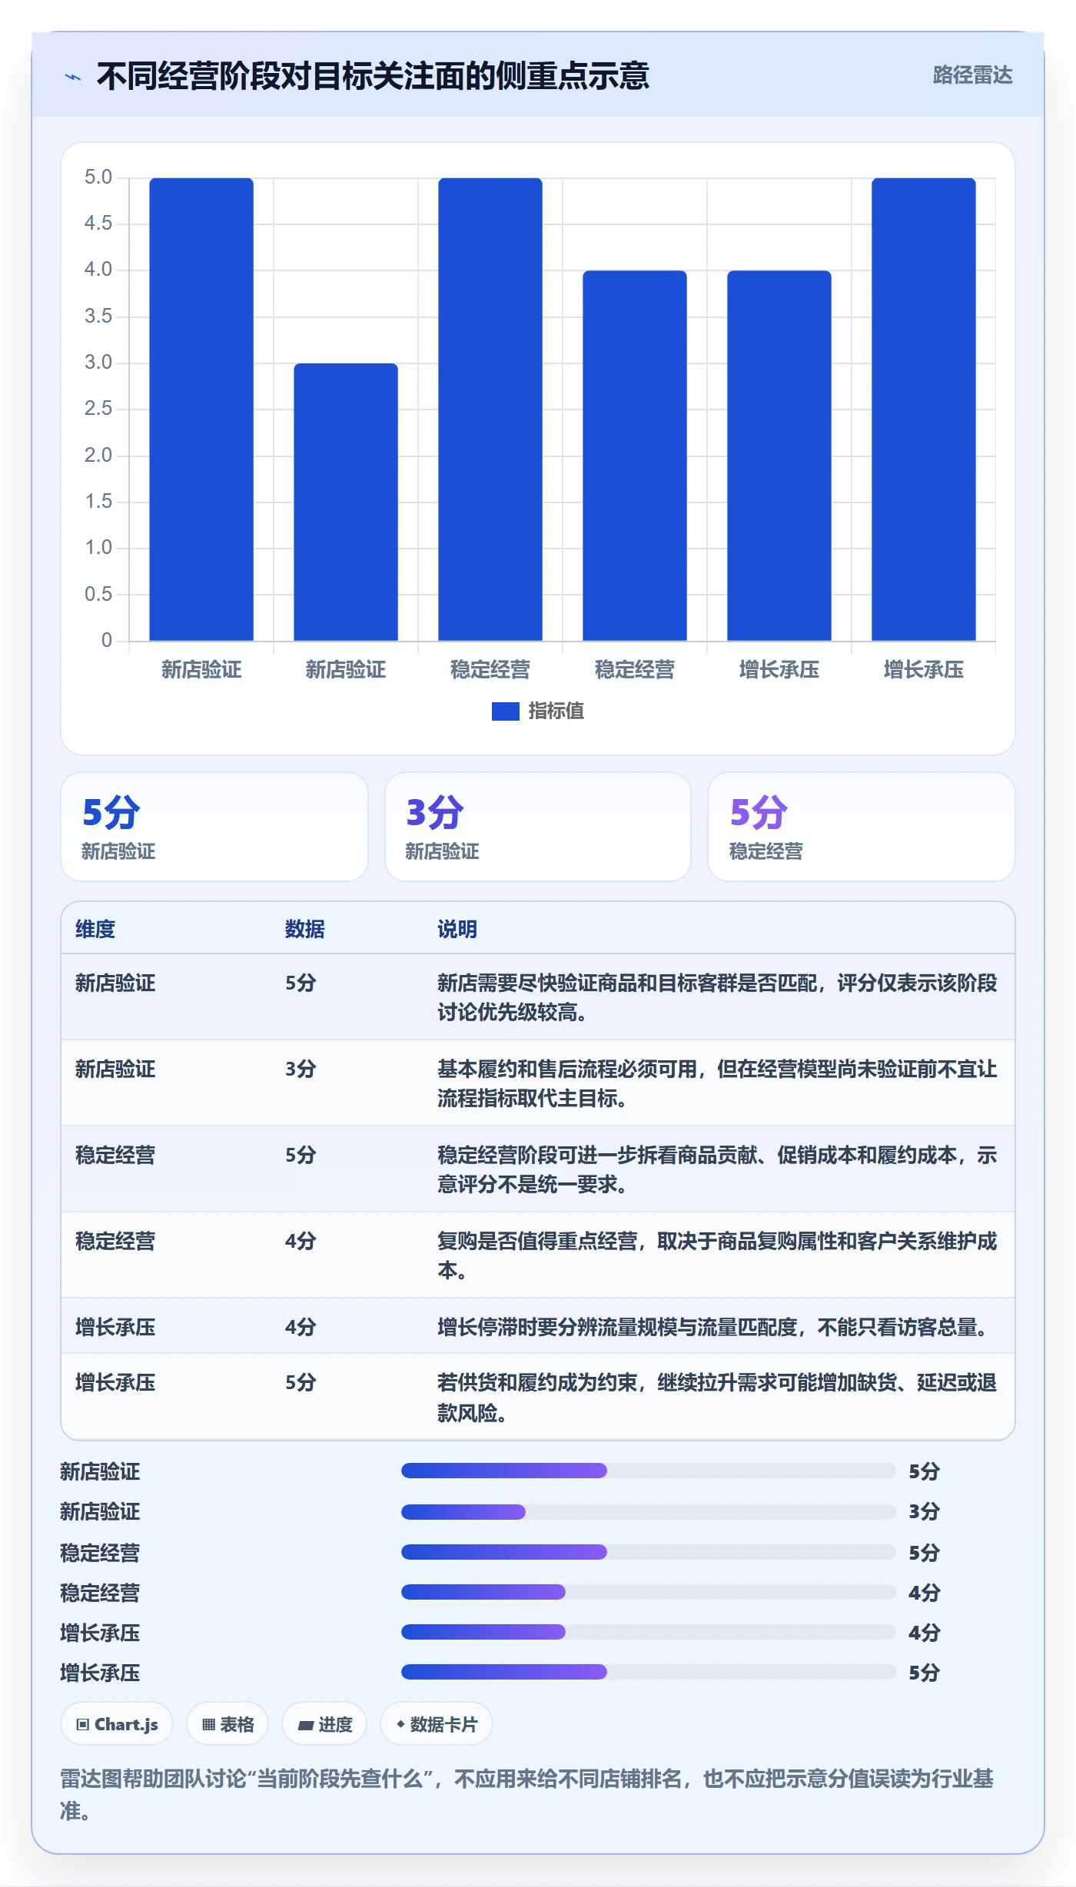Click the 稳定经营 progress bar showing 5分
Screen dimensions: 1076x1887
click(x=649, y=1553)
